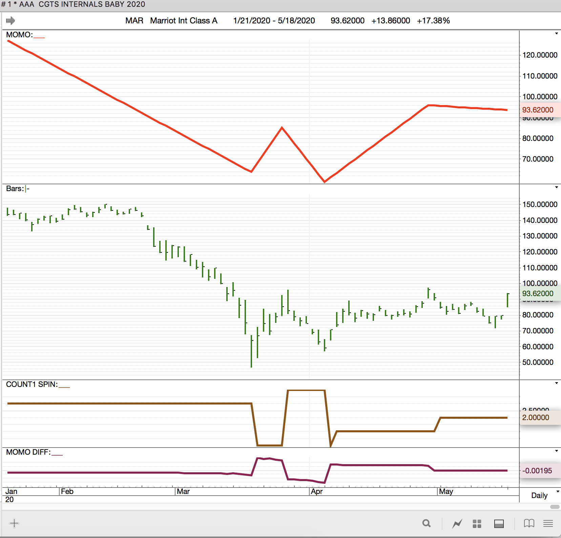561x538 pixels.
Task: Click the horizontal lines list icon
Action: (x=548, y=524)
